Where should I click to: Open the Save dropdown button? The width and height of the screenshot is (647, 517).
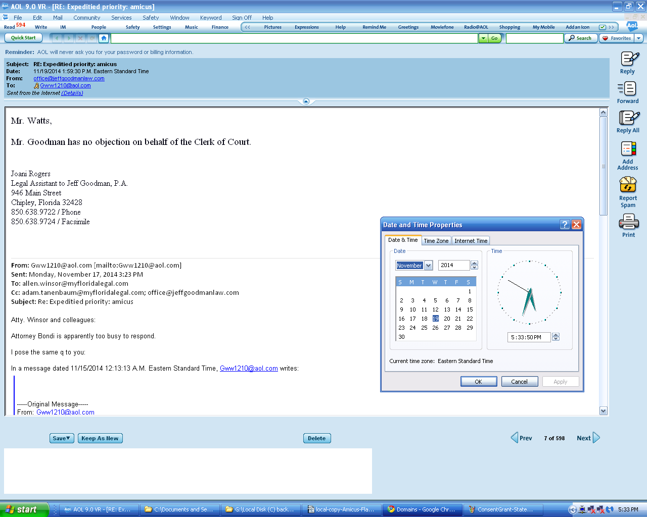62,438
